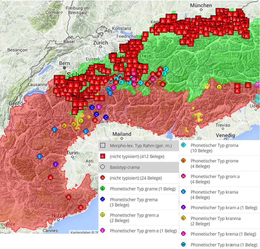Click the magenta E marker on the map
This screenshot has width=260, height=249.
99,107
